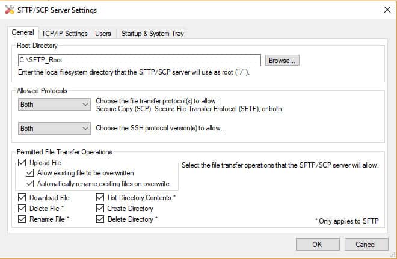Uncheck the Rename File checkbox

pos(22,219)
